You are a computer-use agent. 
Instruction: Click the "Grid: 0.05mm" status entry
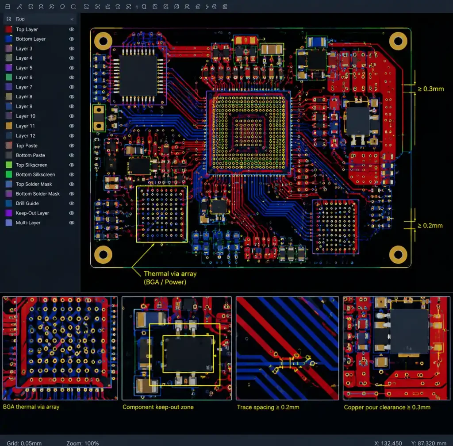coord(24,443)
